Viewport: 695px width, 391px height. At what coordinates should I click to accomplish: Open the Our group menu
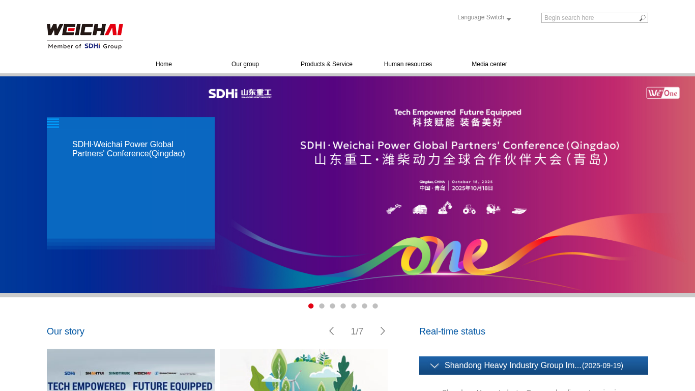point(245,64)
